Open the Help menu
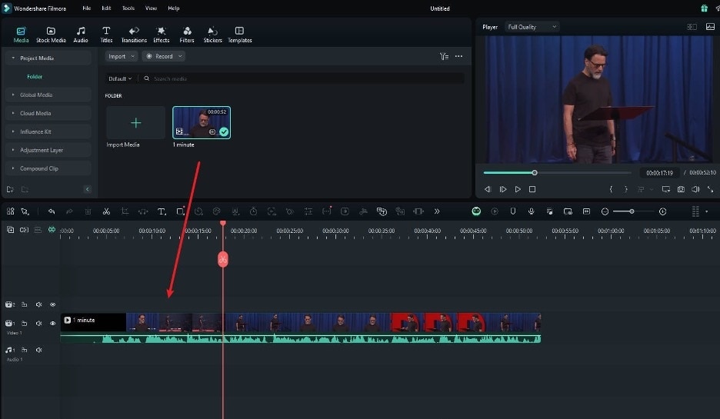Image resolution: width=720 pixels, height=419 pixels. [174, 8]
